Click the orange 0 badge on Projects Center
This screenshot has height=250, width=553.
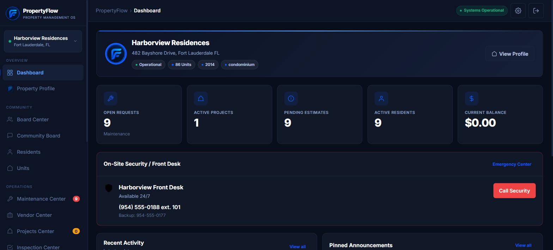pyautogui.click(x=76, y=231)
